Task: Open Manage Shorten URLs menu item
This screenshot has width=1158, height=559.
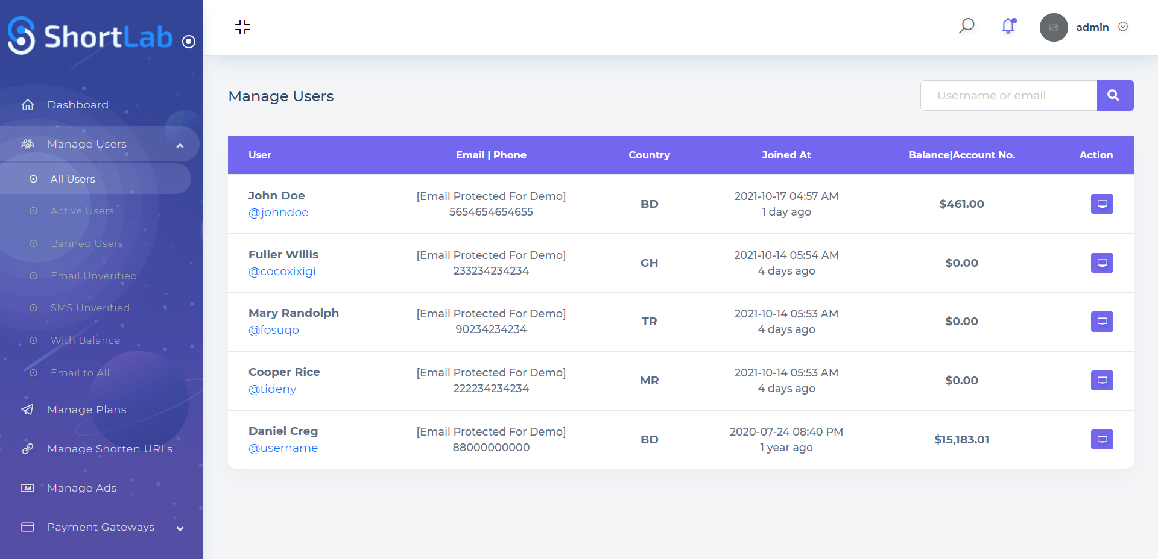Action: 109,449
